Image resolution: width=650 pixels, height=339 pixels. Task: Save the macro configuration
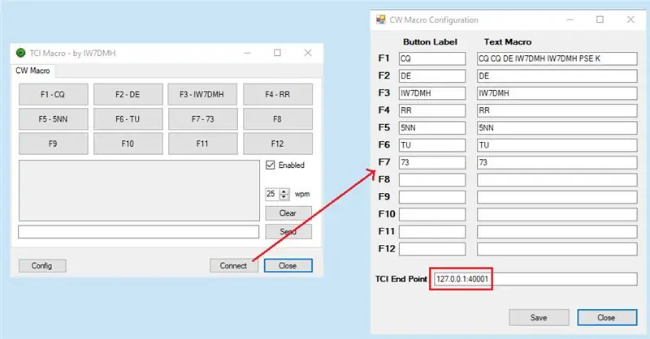click(x=539, y=317)
